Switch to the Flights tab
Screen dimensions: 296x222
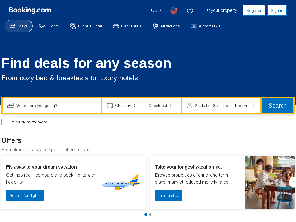coord(49,26)
